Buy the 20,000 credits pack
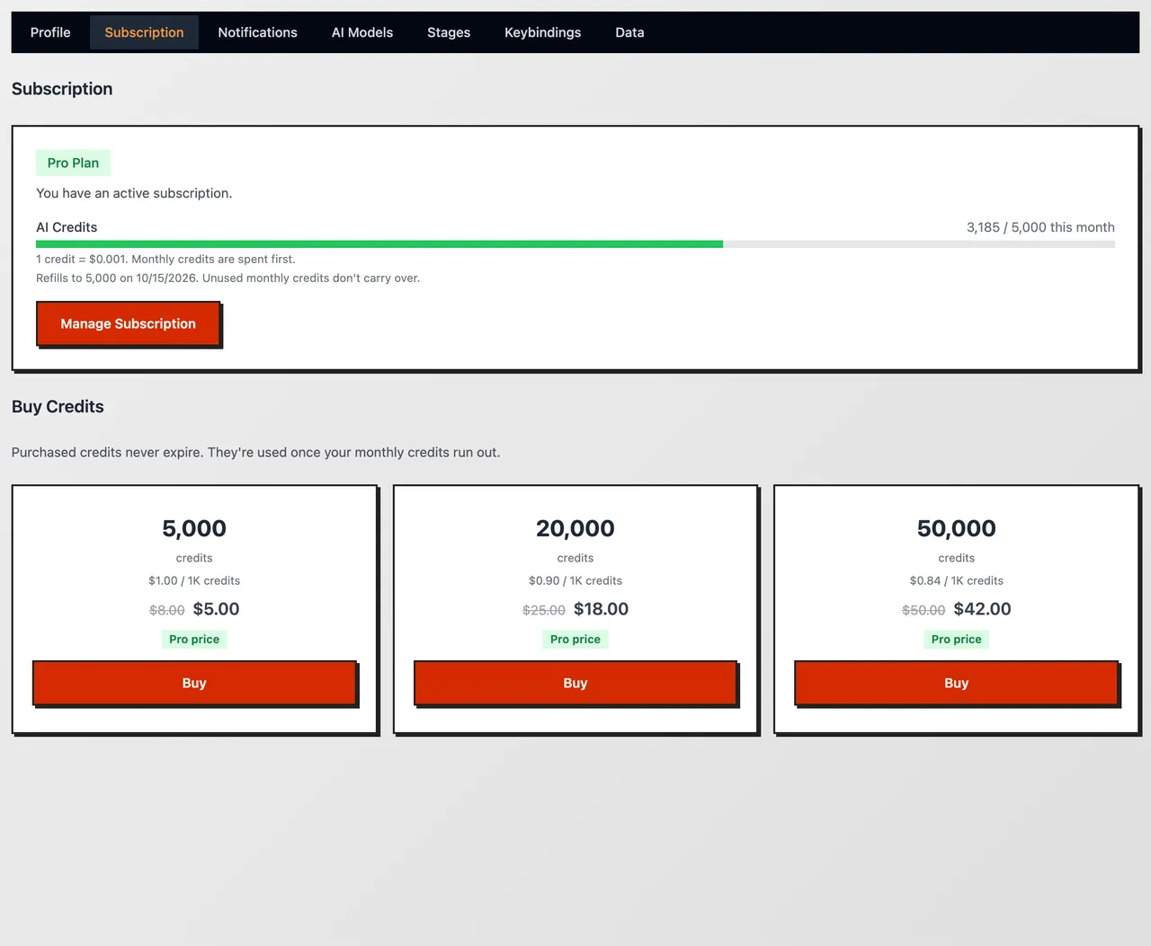The height and width of the screenshot is (946, 1151). pyautogui.click(x=575, y=683)
